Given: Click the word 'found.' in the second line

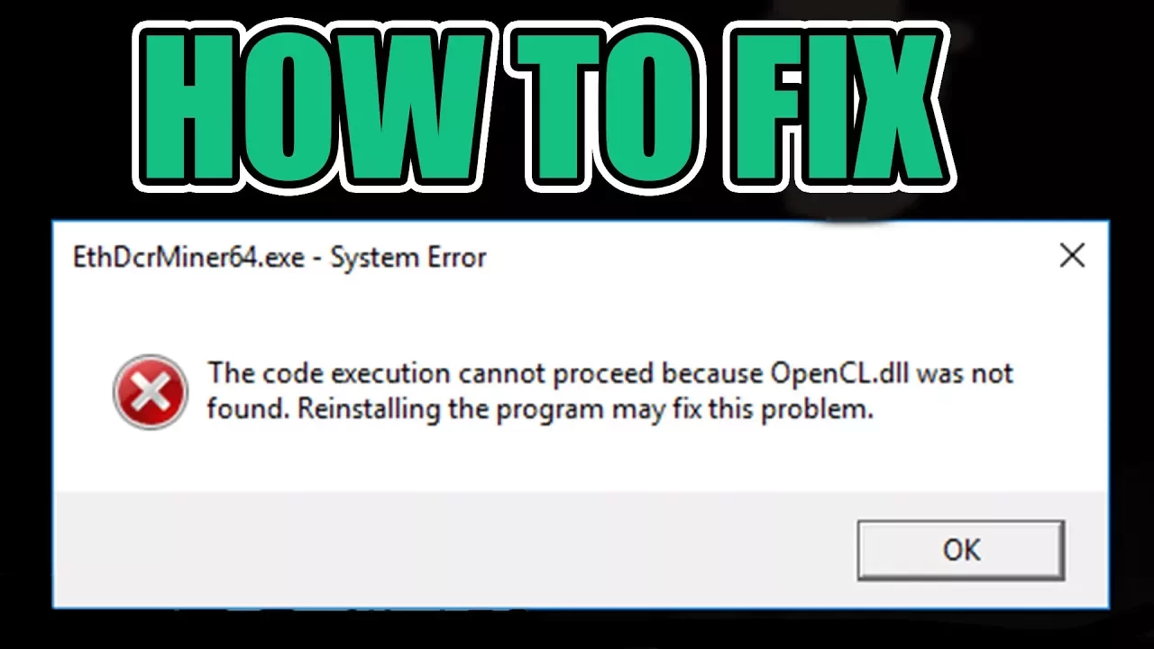Looking at the screenshot, I should (248, 410).
